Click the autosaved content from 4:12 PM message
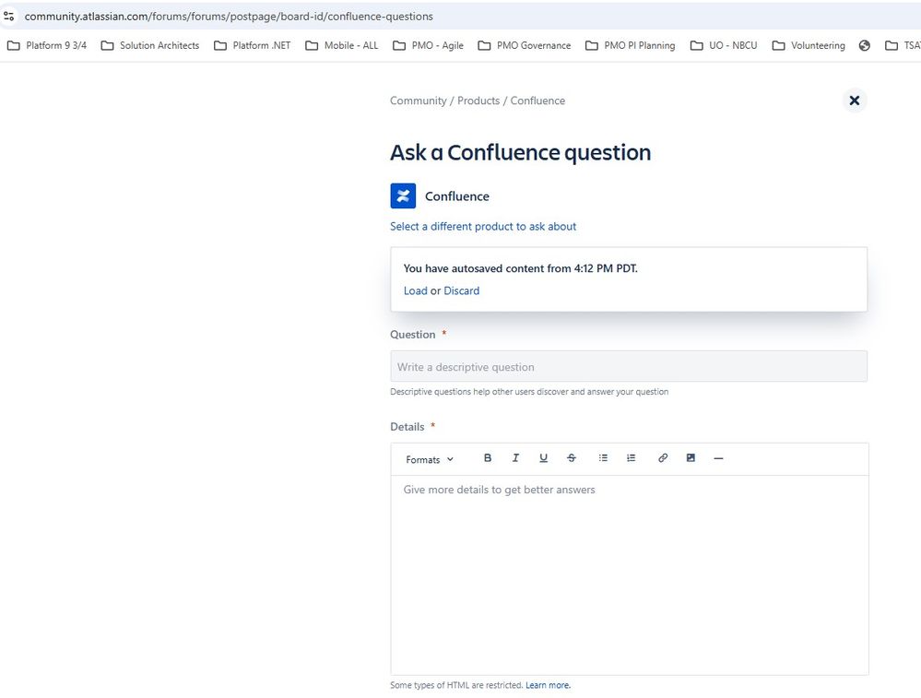Screen dimensions: 921x698 (x=520, y=268)
